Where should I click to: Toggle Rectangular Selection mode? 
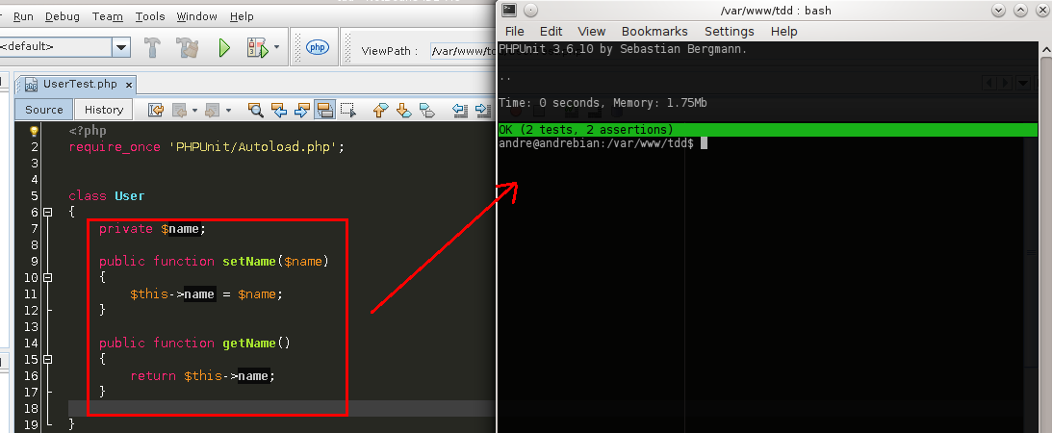[347, 110]
